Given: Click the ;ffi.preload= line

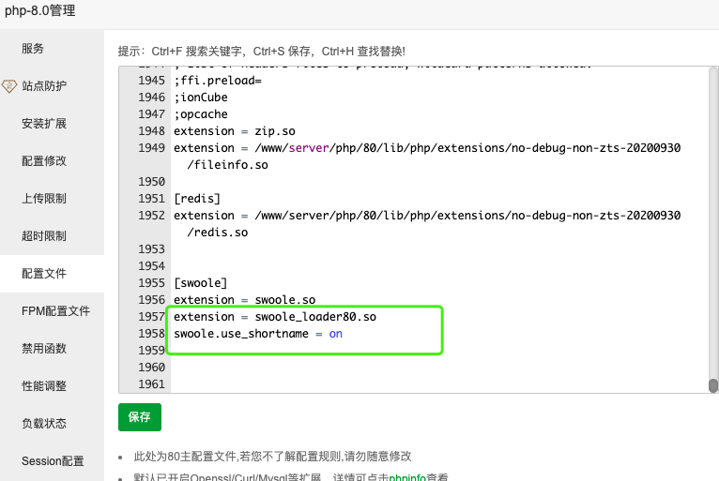Looking at the screenshot, I should (218, 81).
